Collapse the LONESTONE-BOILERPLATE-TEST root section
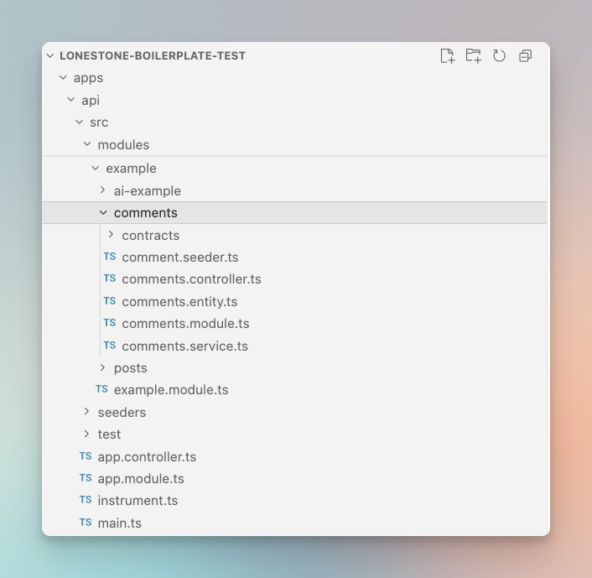 click(x=50, y=55)
